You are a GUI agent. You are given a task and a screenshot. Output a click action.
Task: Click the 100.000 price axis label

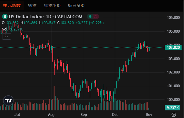[173, 100]
